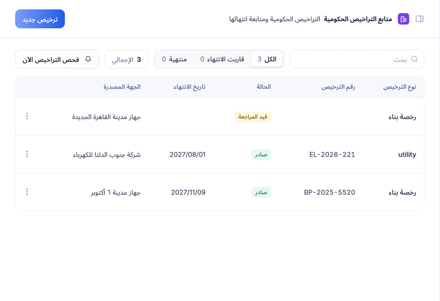Select license number BP-2025-5520

point(330,192)
